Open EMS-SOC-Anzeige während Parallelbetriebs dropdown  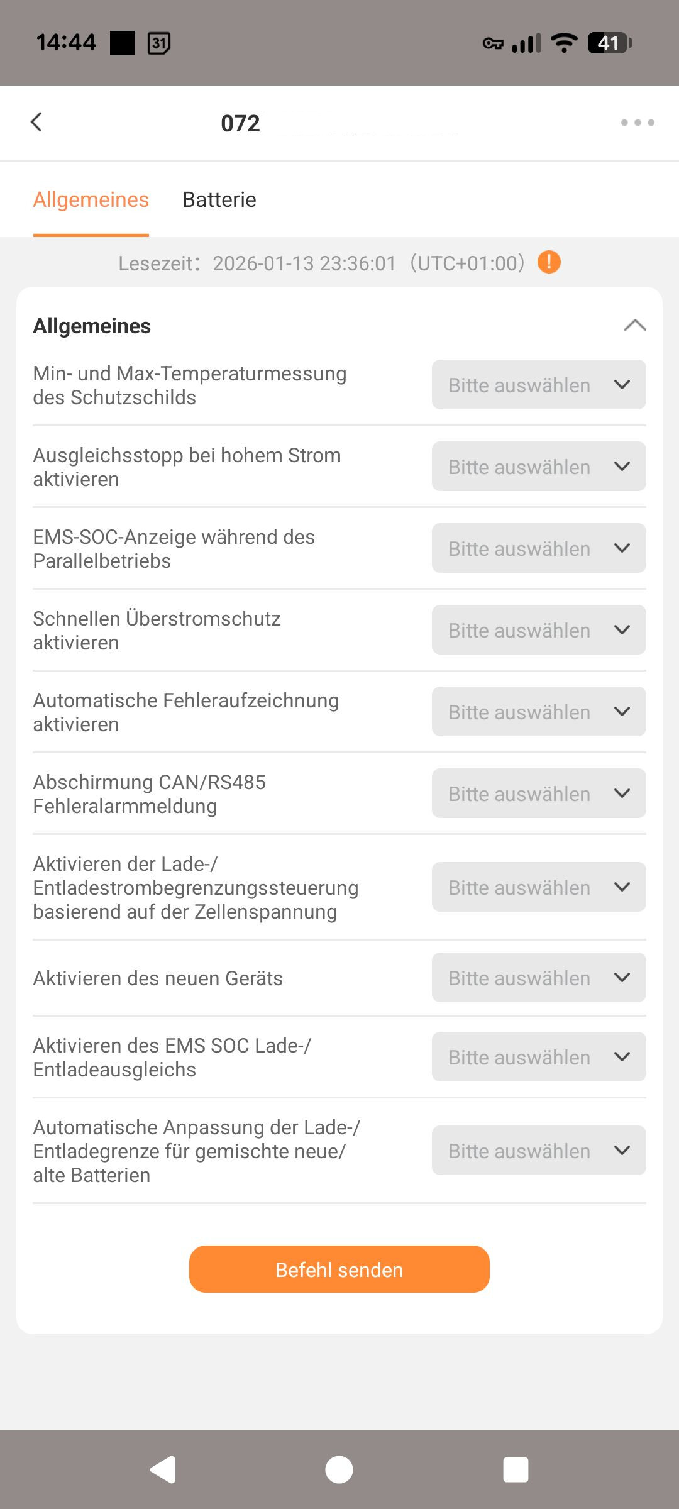click(x=539, y=548)
